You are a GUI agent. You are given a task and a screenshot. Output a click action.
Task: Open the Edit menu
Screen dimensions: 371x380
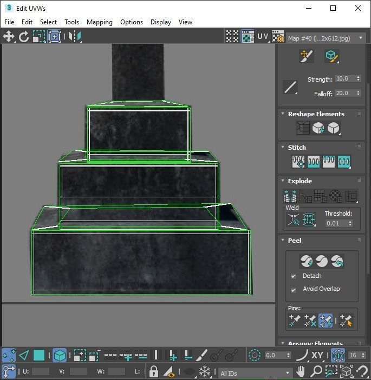[27, 22]
